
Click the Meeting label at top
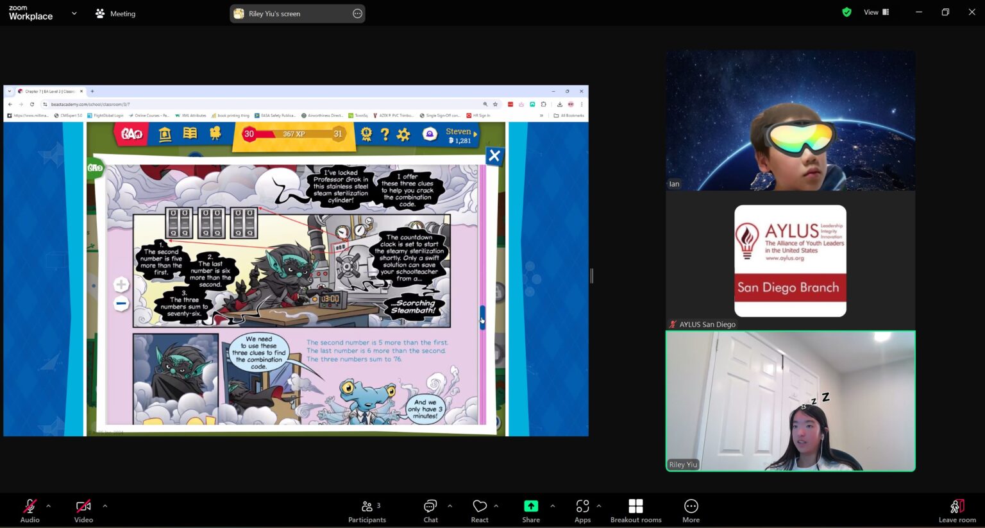[115, 13]
